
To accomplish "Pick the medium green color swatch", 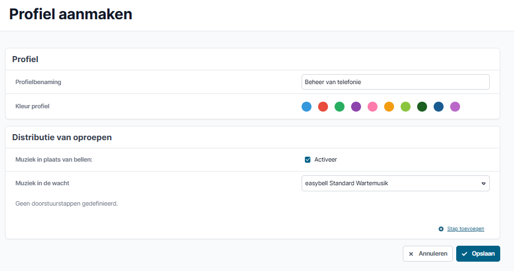I will click(x=340, y=107).
